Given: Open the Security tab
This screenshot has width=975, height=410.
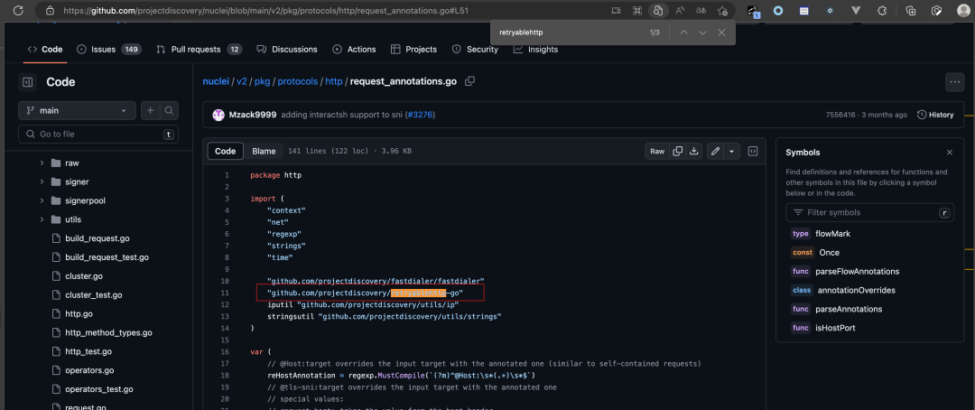Looking at the screenshot, I should pos(475,49).
